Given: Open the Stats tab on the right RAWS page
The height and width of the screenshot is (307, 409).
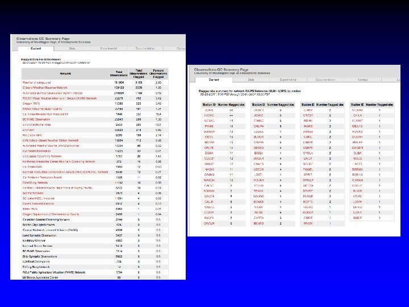Looking at the screenshot, I should tap(251, 80).
